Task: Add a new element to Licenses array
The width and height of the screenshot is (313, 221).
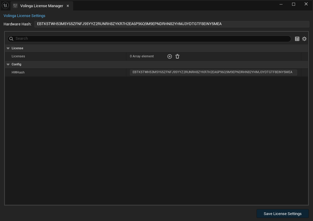Action: (170, 56)
